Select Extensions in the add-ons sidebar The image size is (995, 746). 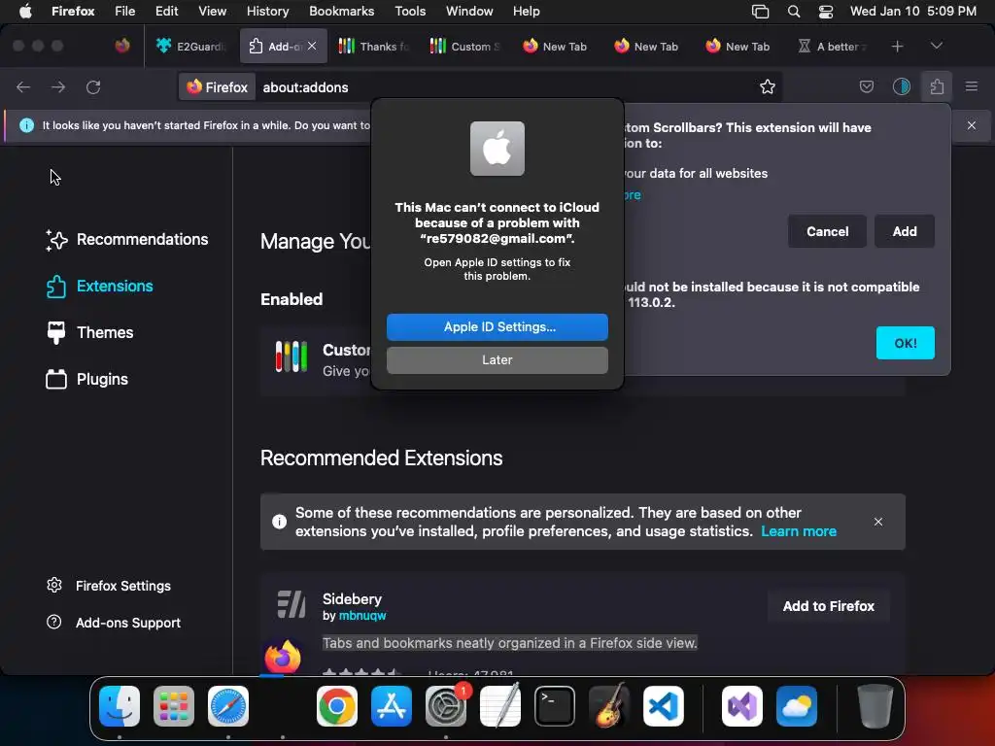[x=100, y=287]
